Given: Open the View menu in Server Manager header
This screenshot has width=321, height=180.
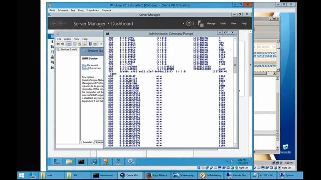Looking at the screenshot, I should pyautogui.click(x=233, y=23).
